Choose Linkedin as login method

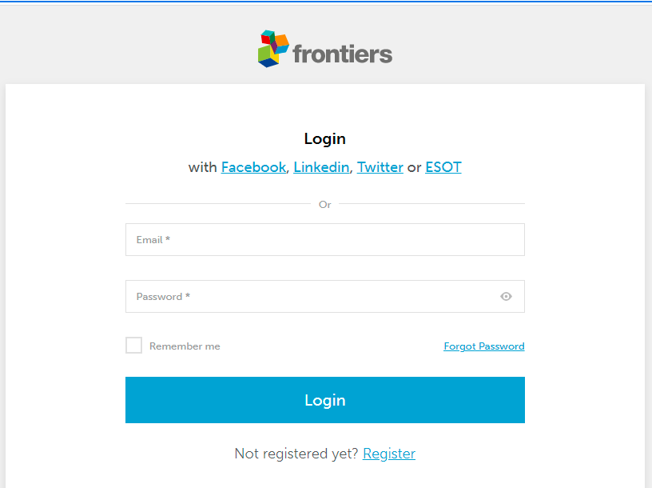click(321, 167)
